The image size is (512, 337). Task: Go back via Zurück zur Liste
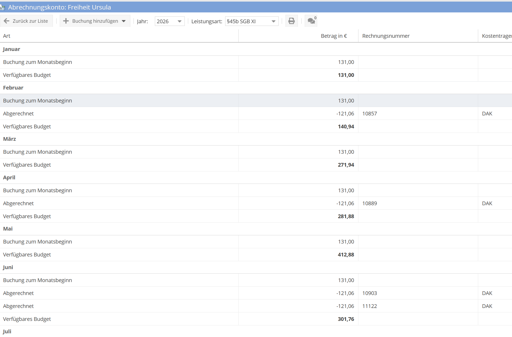pos(26,21)
